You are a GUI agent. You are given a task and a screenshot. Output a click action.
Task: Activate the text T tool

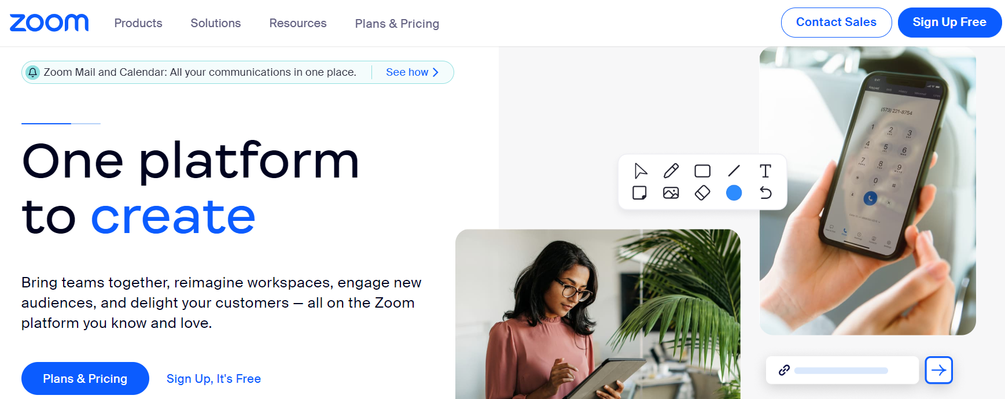[765, 171]
